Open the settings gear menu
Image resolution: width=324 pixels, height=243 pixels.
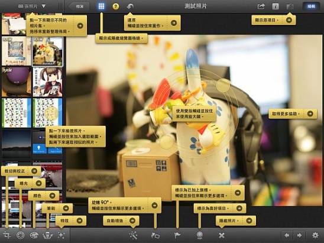point(315,235)
